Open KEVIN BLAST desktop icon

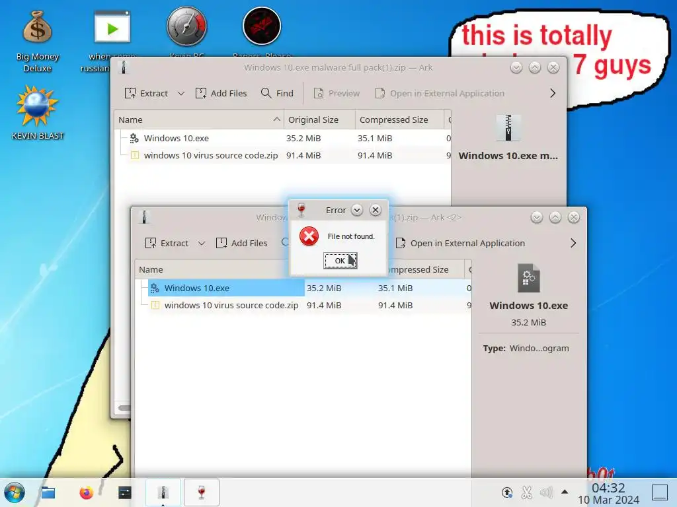click(37, 112)
